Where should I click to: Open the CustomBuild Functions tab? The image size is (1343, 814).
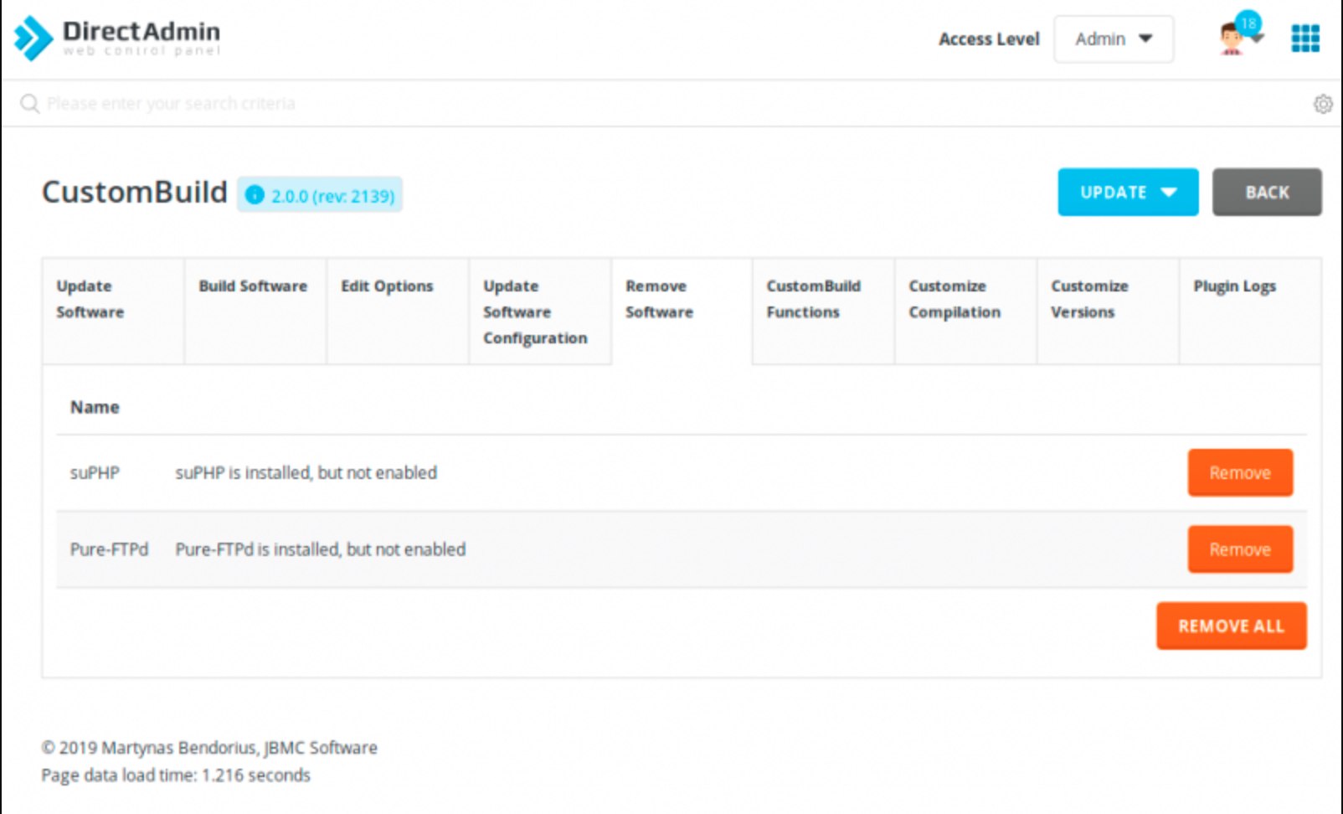(823, 311)
